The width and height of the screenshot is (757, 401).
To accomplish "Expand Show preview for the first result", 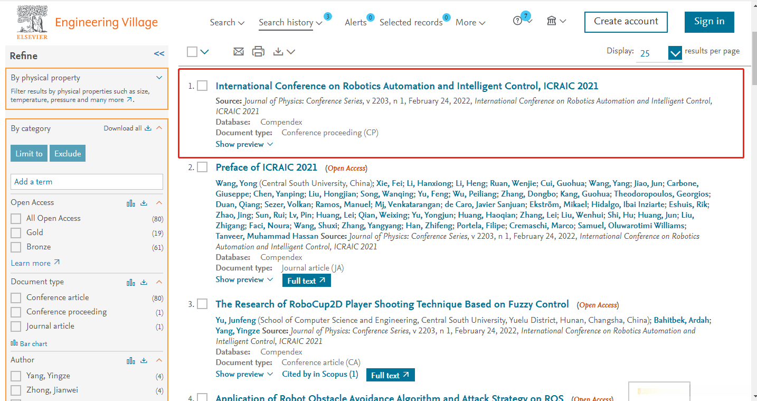I will tap(244, 144).
